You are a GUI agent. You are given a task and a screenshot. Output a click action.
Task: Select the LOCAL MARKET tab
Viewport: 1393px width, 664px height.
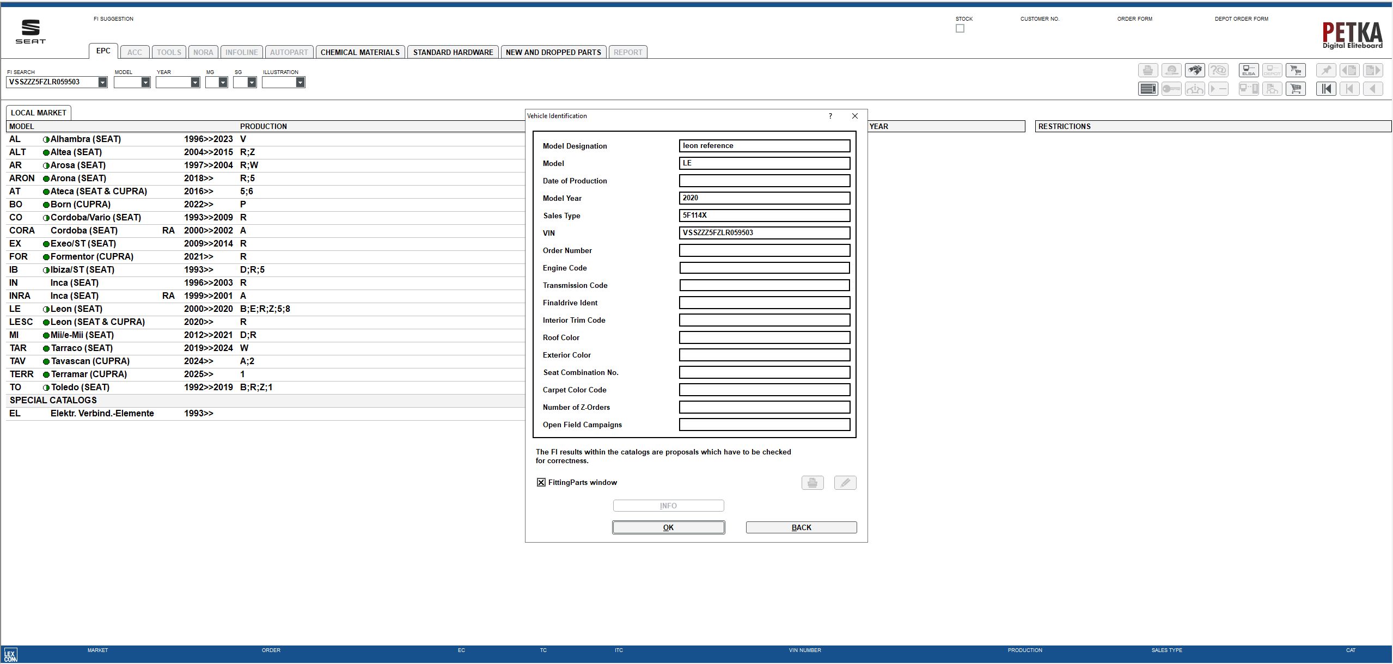coord(39,113)
